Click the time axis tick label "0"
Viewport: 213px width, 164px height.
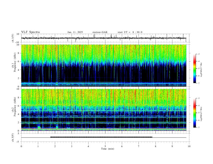pyautogui.click(x=21, y=146)
